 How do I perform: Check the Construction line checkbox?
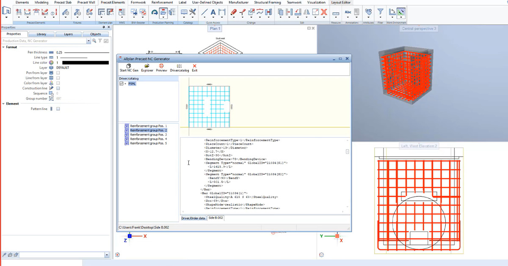[x=58, y=88]
